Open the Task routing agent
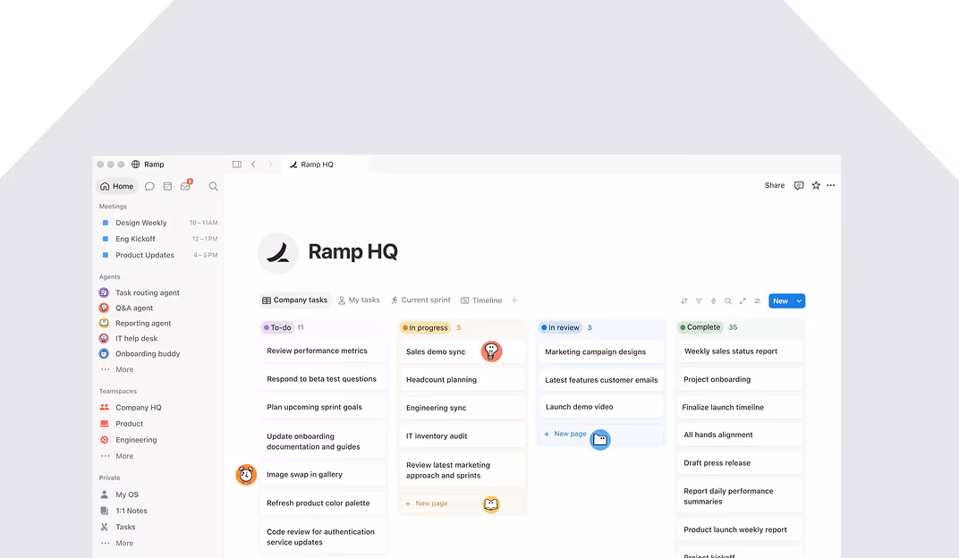 coord(148,292)
